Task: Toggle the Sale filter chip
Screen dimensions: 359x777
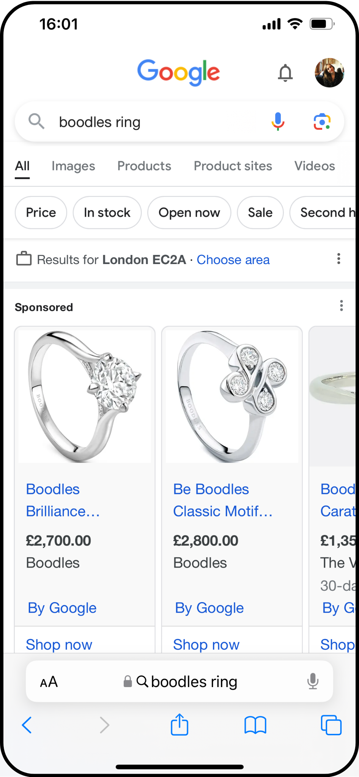Action: pos(260,212)
